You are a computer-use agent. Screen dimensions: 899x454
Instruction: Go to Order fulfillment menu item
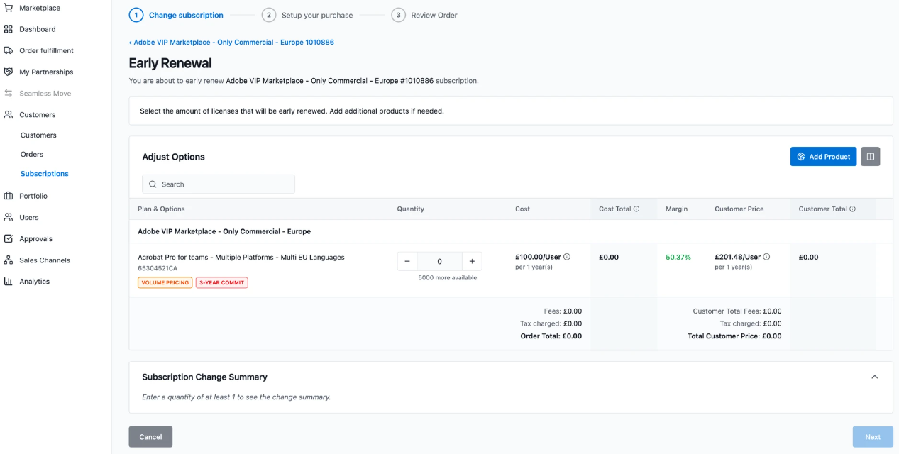(x=46, y=50)
